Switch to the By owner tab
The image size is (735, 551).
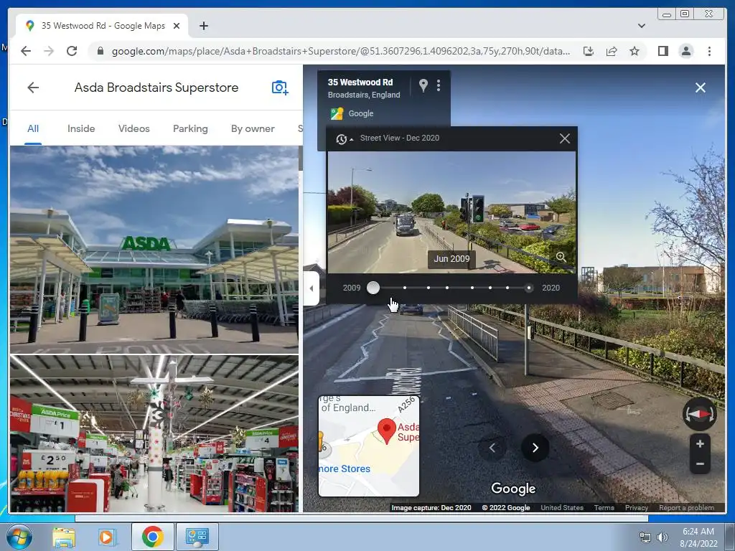click(253, 129)
